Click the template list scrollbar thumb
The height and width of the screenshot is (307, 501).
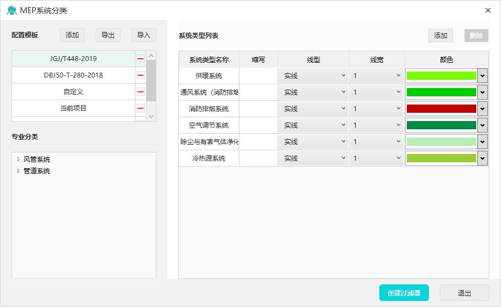[151, 80]
